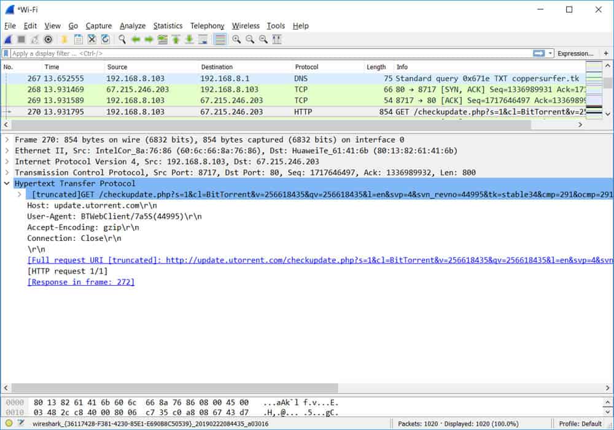
Task: Sort by the Length column header
Action: (379, 67)
